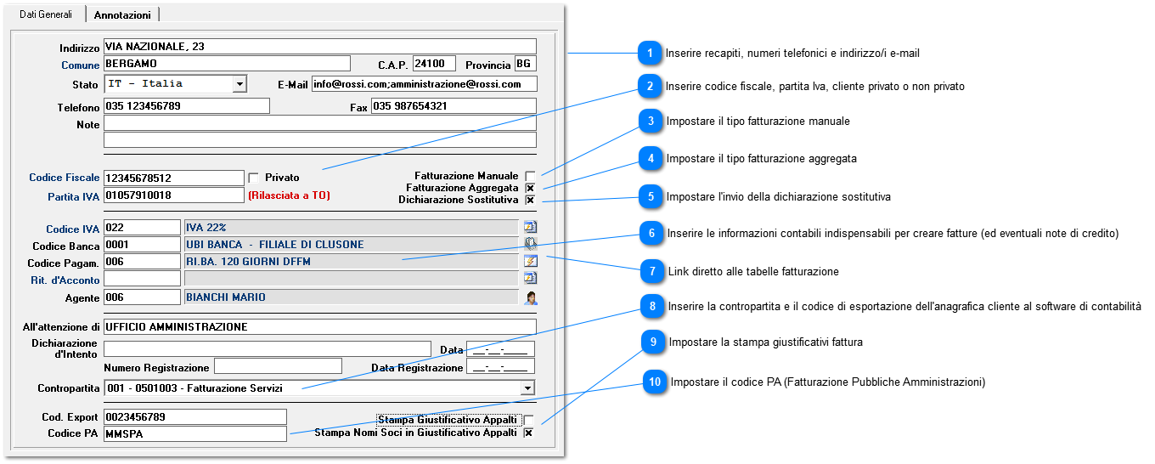Viewport: 1155px width, 464px height.
Task: Select the Dati Generali tab
Action: point(46,14)
